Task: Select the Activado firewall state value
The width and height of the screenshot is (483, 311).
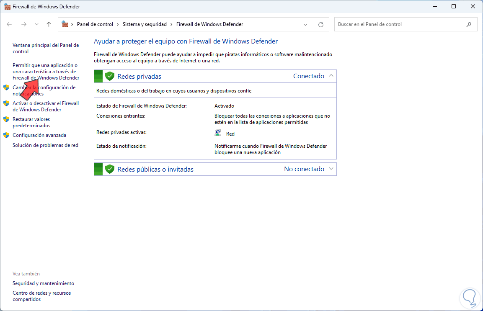Action: [x=224, y=106]
